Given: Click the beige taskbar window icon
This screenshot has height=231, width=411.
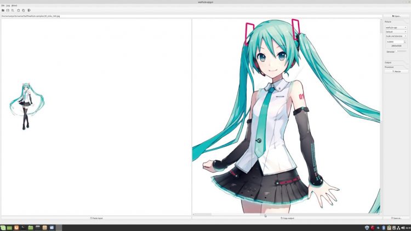Looking at the screenshot, I should pyautogui.click(x=44, y=228).
